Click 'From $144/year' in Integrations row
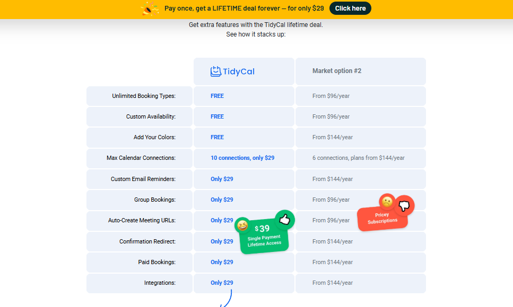The width and height of the screenshot is (513, 307). click(333, 283)
